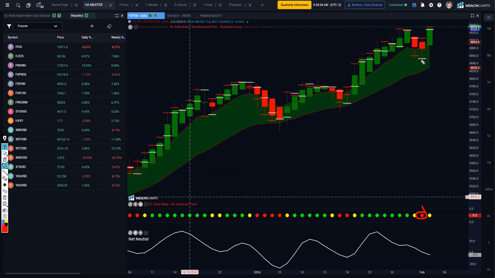This screenshot has width=495, height=278.
Task: Select the arrow cursor drawing tool
Action: point(5,153)
